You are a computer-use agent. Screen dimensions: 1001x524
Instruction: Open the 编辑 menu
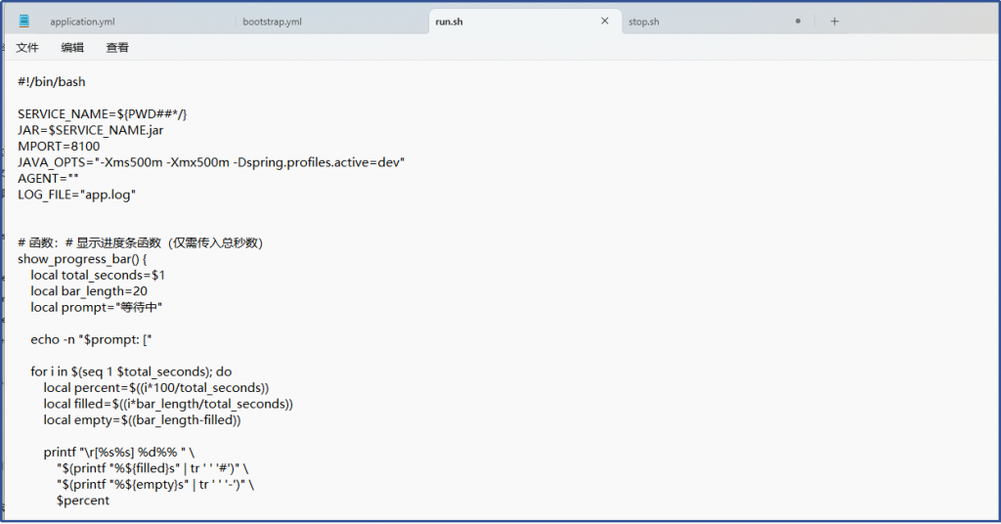click(72, 47)
